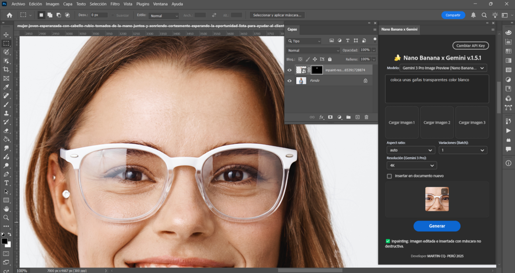515x273 pixels.
Task: Open the blend mode Normal dropdown in Capas
Action: (x=313, y=51)
